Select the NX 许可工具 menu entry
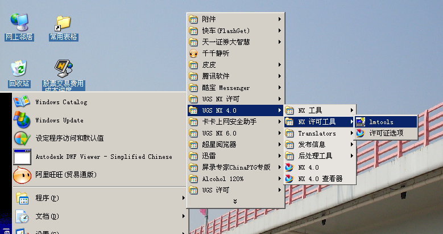This screenshot has width=443, height=234. click(320, 122)
